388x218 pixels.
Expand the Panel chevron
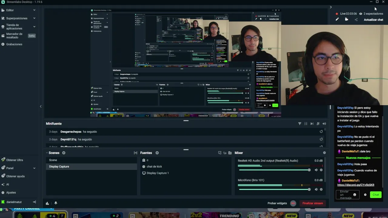34,168
